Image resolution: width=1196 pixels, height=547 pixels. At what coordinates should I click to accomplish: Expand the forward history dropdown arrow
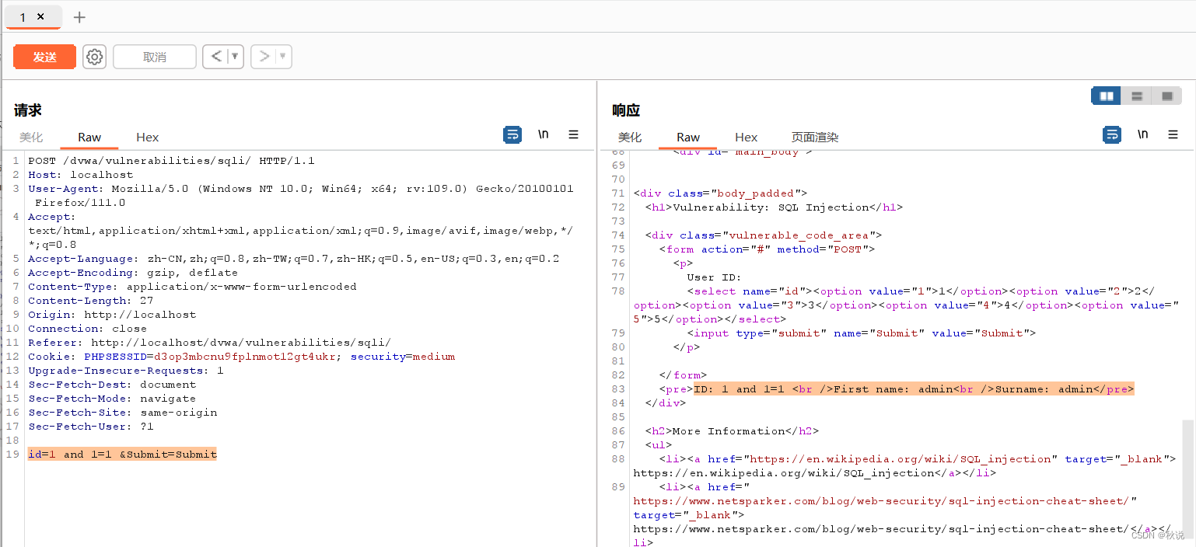click(284, 57)
